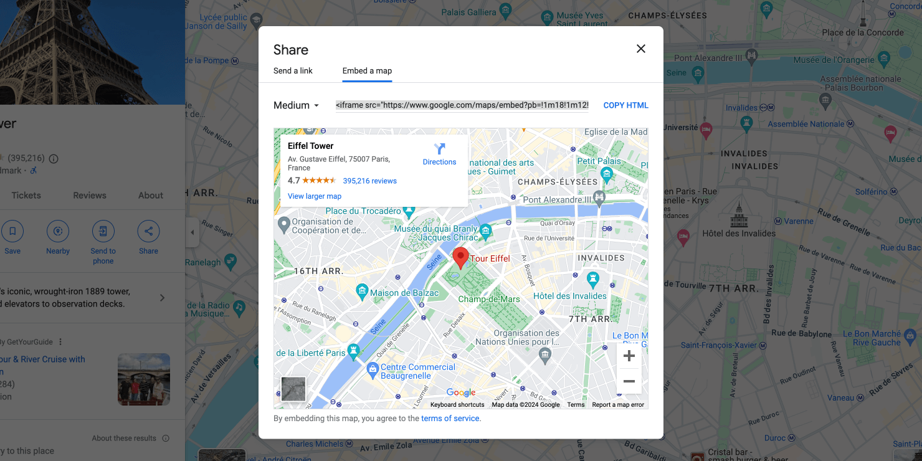Click Organisation des Nations Unies marker
This screenshot has width=922, height=461.
click(545, 356)
